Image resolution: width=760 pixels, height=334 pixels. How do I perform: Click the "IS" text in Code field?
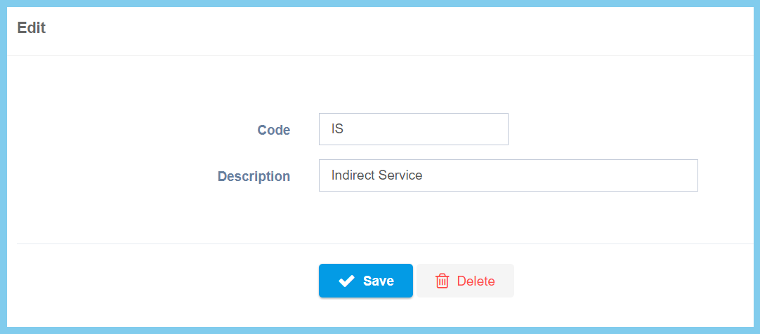[x=337, y=130]
